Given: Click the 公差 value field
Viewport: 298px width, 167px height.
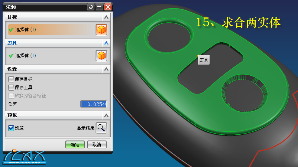Looking at the screenshot, I should click(94, 104).
